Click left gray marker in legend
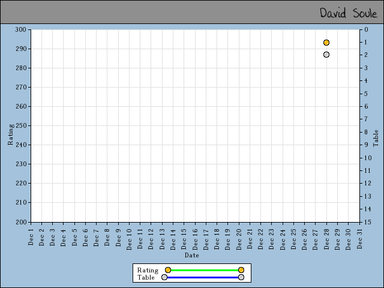Viewport: 384px width, 288px height. point(164,277)
